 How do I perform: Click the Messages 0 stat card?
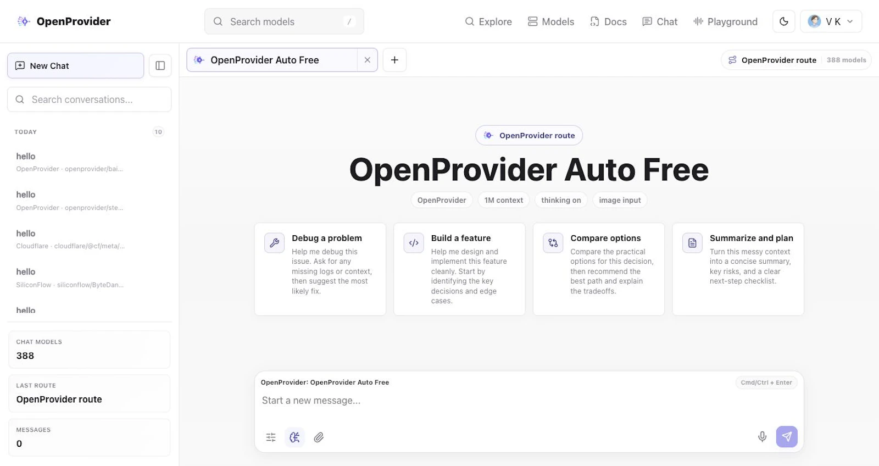(90, 437)
